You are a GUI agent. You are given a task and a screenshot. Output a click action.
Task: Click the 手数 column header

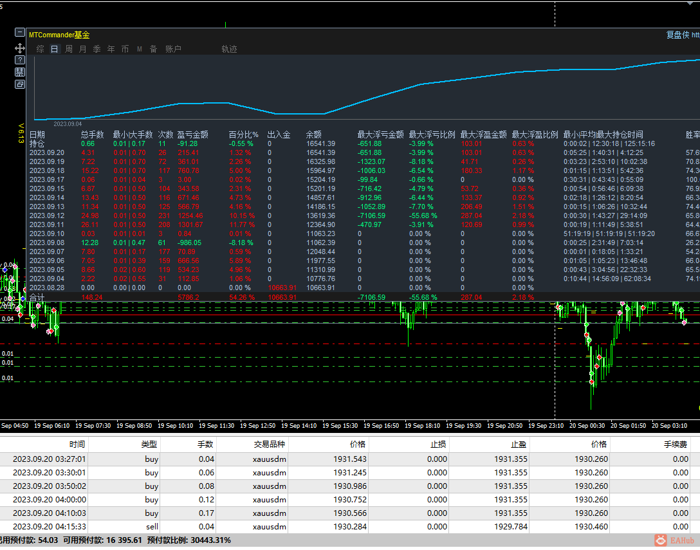(205, 444)
